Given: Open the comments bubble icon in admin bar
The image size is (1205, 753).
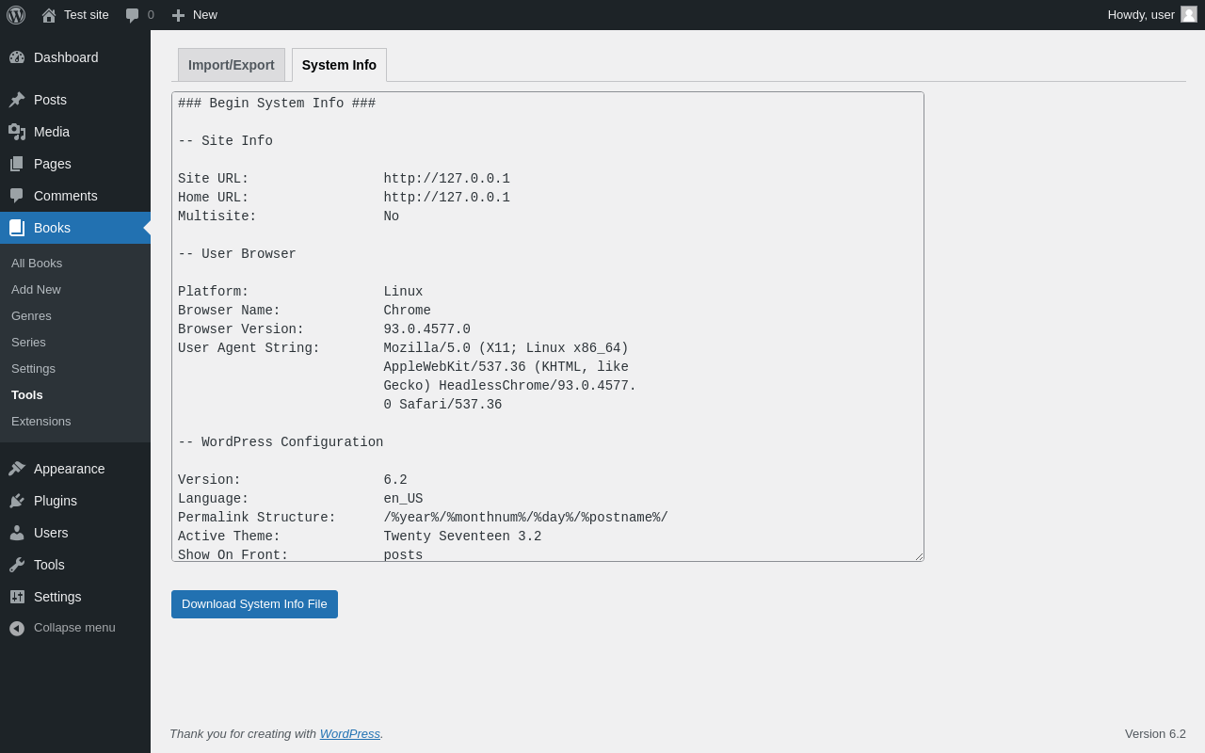Looking at the screenshot, I should click(133, 15).
